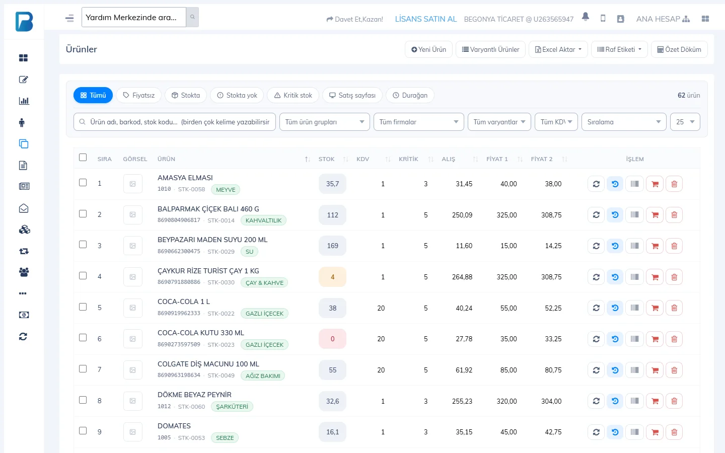This screenshot has width=725, height=453.
Task: Click the Yeni Ürün button
Action: (x=429, y=49)
